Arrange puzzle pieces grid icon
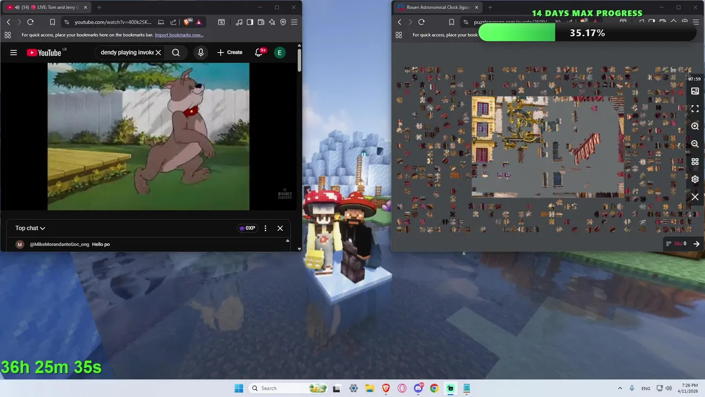705x397 pixels. pyautogui.click(x=695, y=162)
